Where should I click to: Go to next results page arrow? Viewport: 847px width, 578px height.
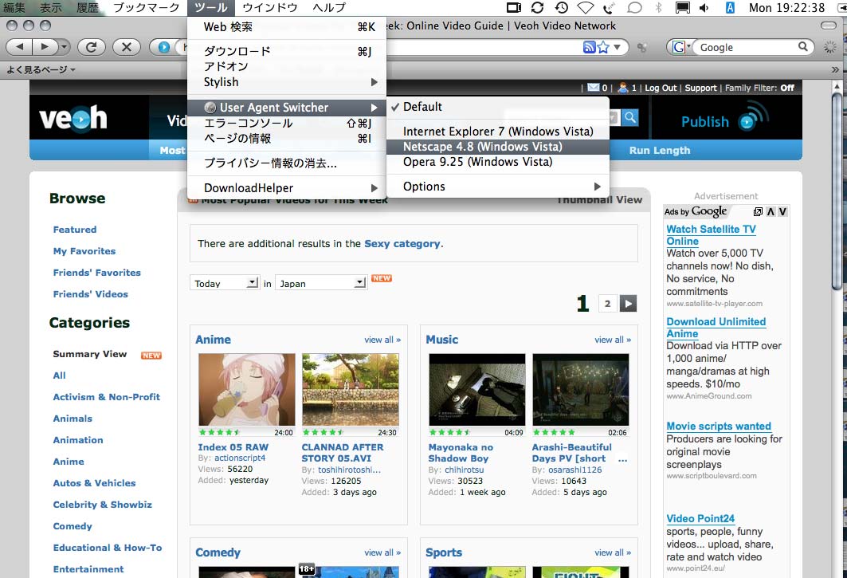pos(628,303)
